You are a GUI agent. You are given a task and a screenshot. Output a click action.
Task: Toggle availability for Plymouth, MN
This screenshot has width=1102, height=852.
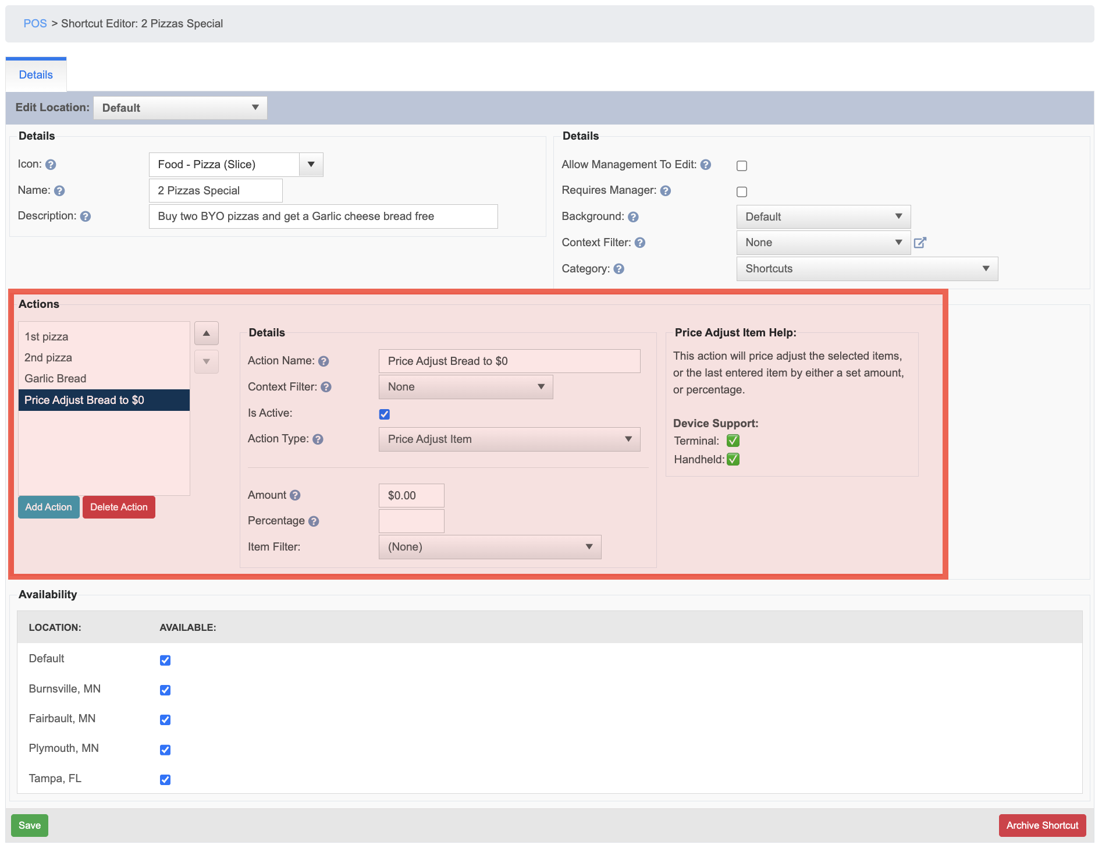tap(165, 750)
